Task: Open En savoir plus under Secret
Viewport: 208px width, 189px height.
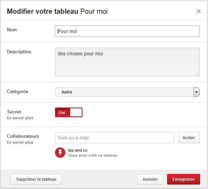Action: coord(20,118)
